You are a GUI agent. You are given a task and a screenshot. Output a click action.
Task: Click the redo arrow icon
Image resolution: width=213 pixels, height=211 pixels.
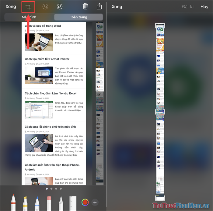[60, 6]
